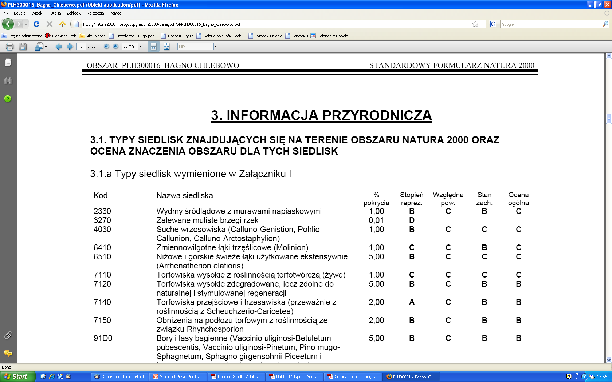Show the Pages panel in the PDF sidebar
Screen dimensions: 612x382
click(x=8, y=63)
